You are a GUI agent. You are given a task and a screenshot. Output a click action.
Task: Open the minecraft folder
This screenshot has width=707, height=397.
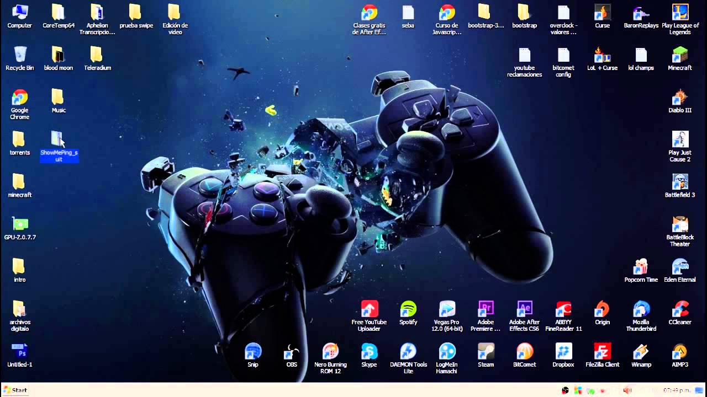tap(19, 186)
